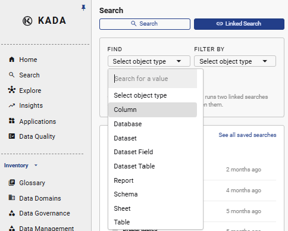
Task: Open the Explore page
Action: (30, 90)
